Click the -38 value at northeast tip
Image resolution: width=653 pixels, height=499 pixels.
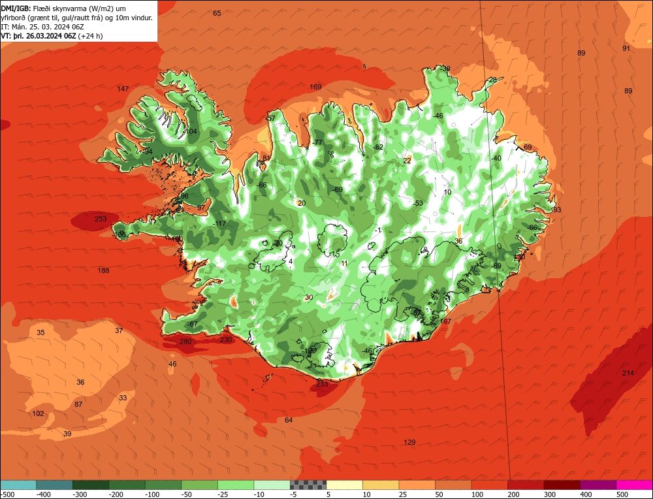(x=445, y=69)
